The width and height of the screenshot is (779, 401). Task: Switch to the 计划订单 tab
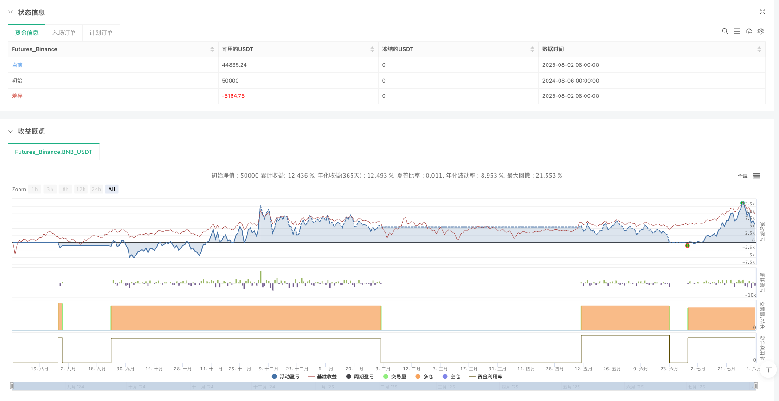point(101,33)
